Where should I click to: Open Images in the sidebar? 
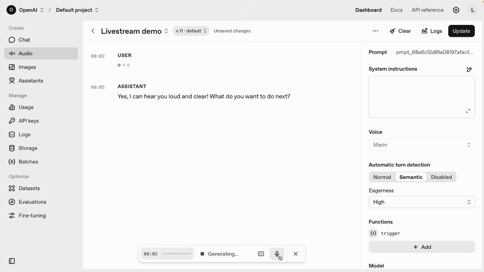pos(27,67)
